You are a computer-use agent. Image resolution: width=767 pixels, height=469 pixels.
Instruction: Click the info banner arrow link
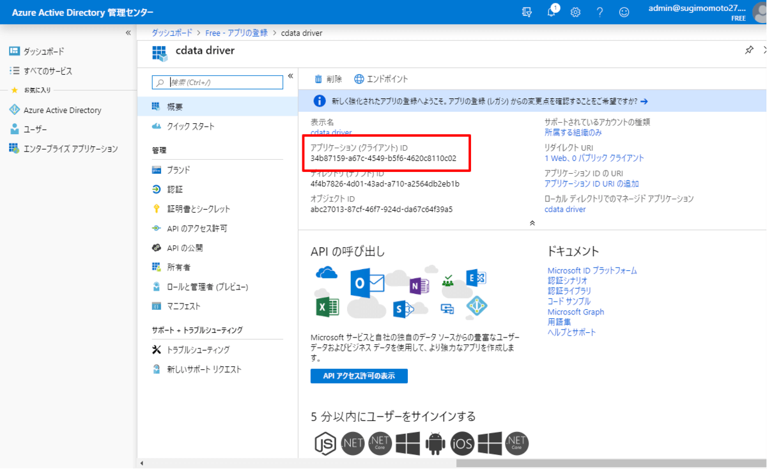(x=644, y=101)
